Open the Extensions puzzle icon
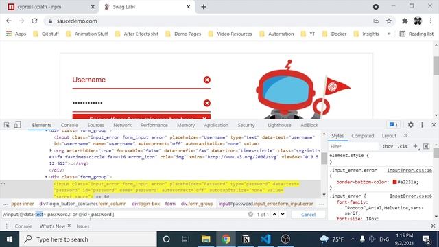Image resolution: width=439 pixels, height=247 pixels. click(405, 21)
